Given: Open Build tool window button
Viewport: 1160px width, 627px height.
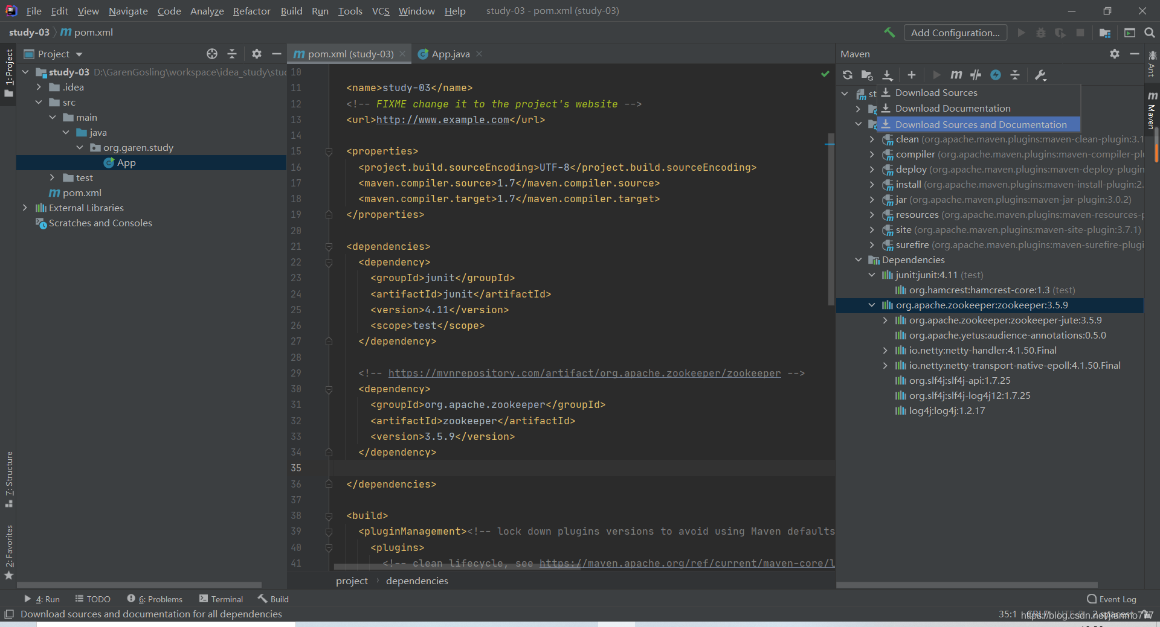Looking at the screenshot, I should click(273, 599).
